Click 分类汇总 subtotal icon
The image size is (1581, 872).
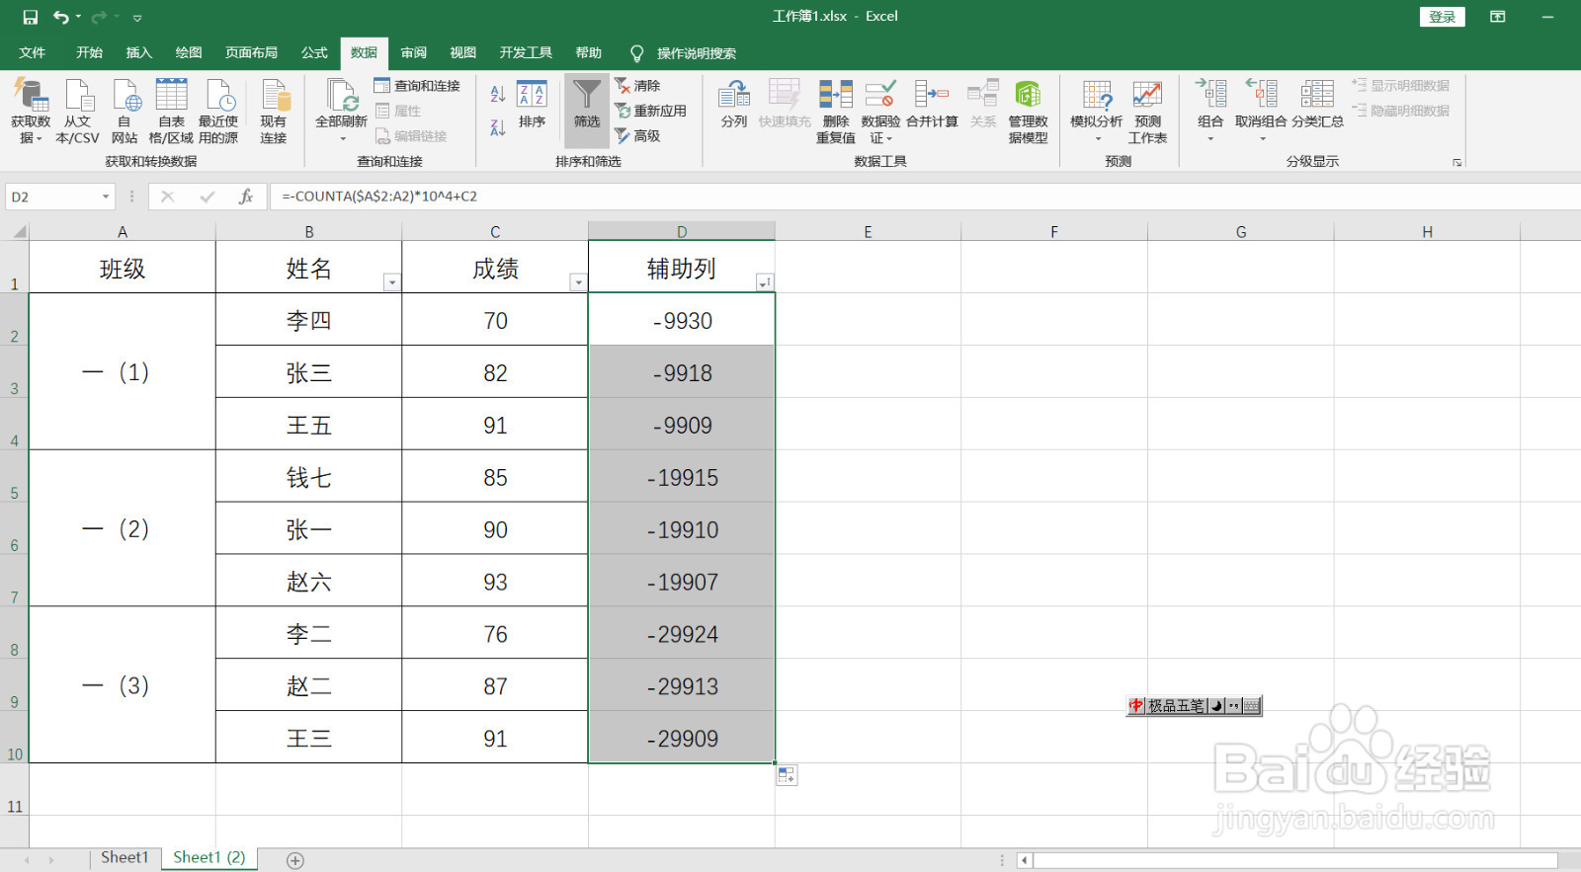(1317, 105)
